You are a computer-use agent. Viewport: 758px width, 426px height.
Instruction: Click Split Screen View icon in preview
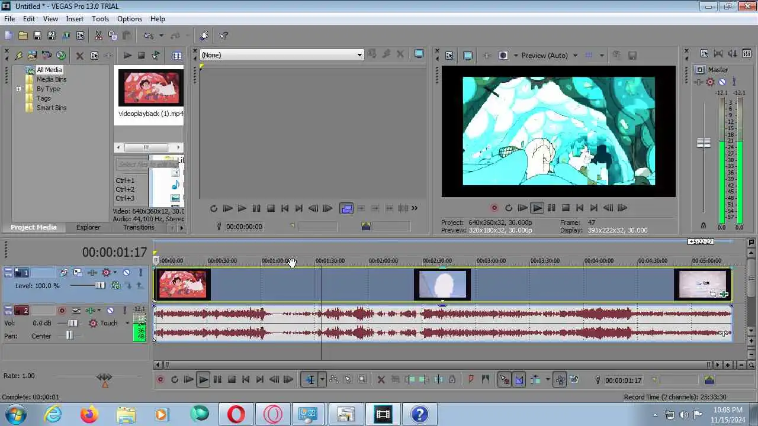tap(503, 56)
